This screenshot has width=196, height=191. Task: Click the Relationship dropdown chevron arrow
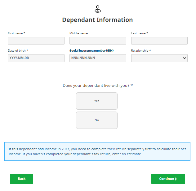click(184, 58)
